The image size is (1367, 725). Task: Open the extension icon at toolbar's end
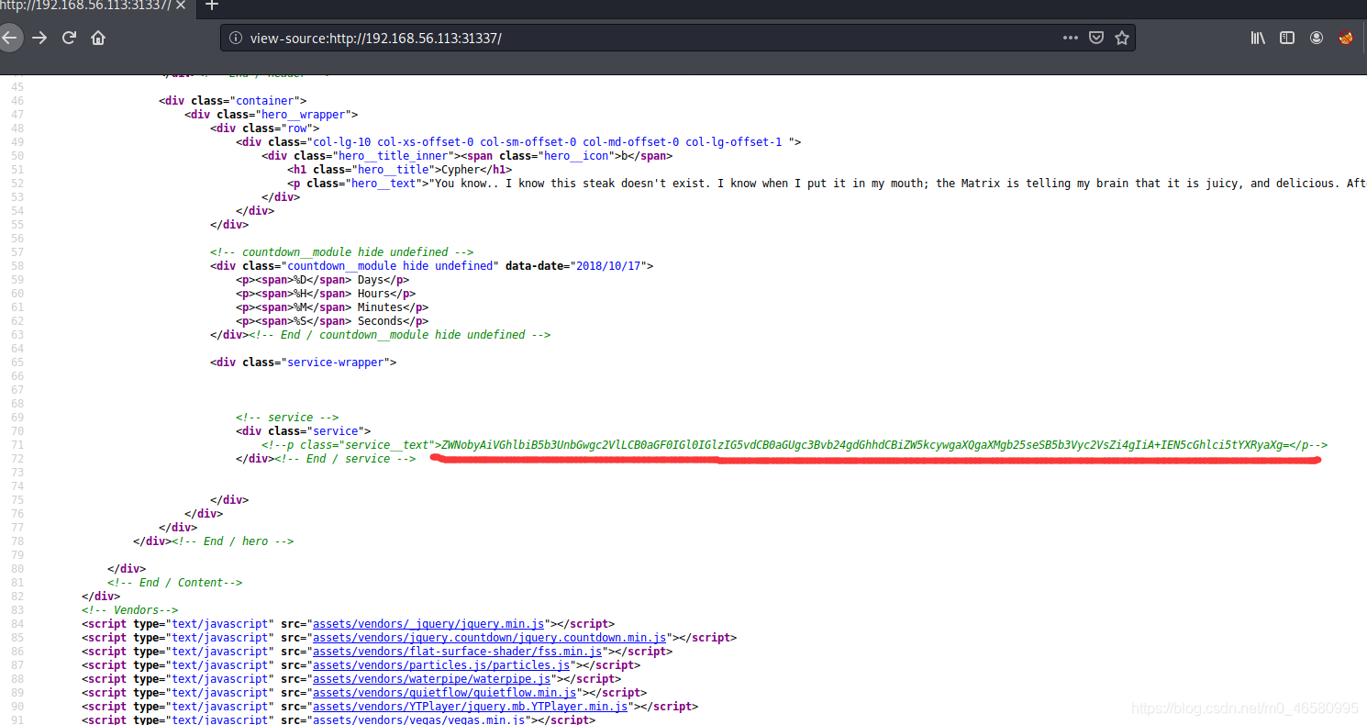coord(1346,38)
